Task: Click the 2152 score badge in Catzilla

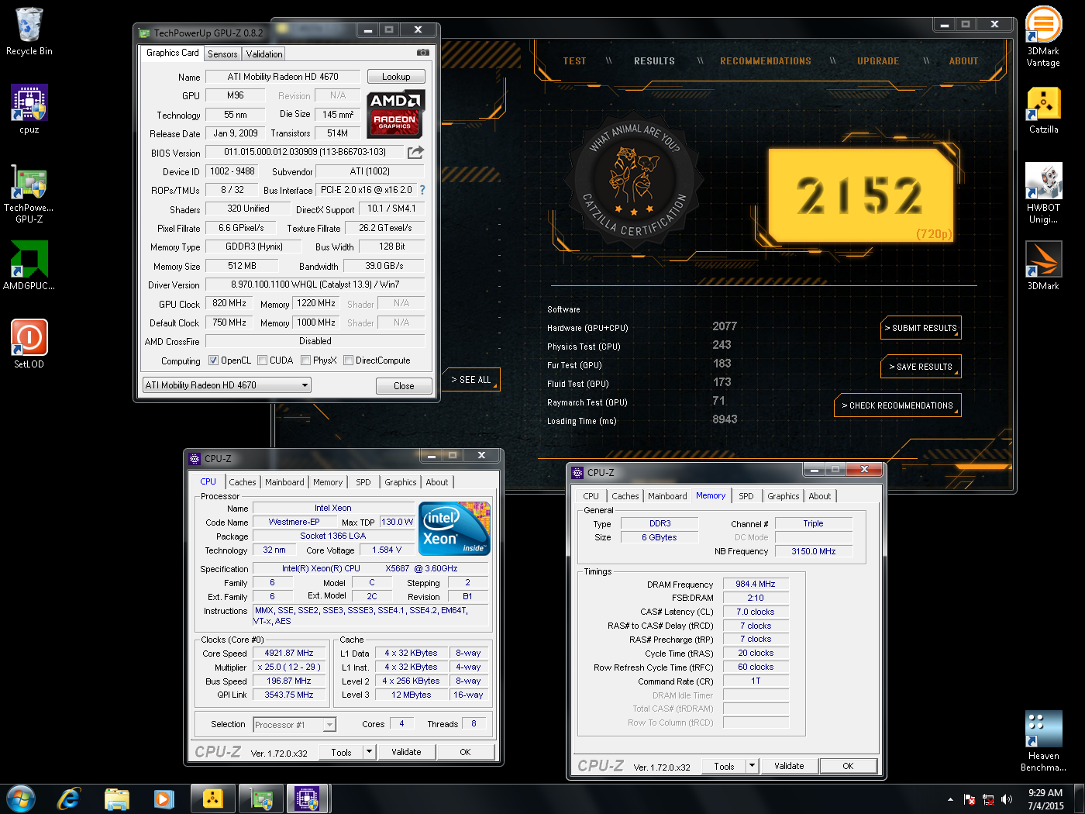Action: pyautogui.click(x=860, y=196)
